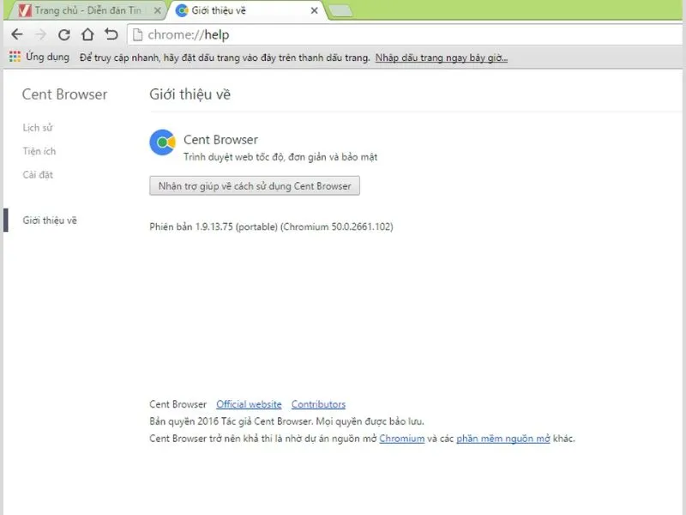
Task: Open a new tab button
Action: (340, 11)
